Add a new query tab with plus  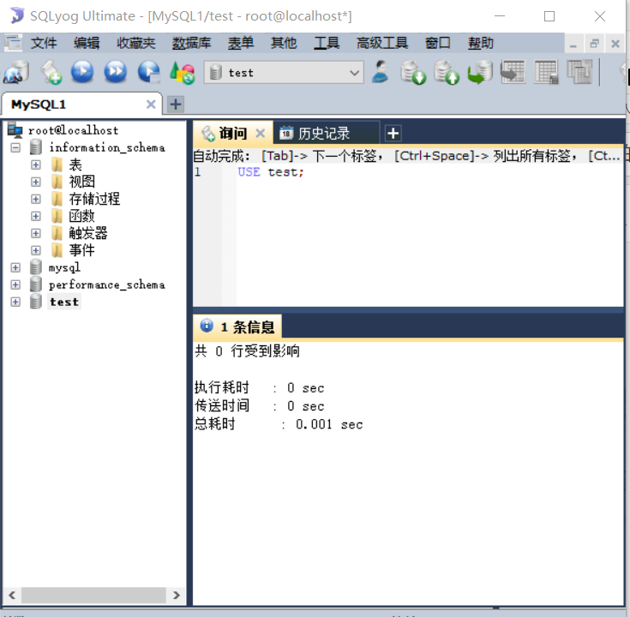click(393, 134)
